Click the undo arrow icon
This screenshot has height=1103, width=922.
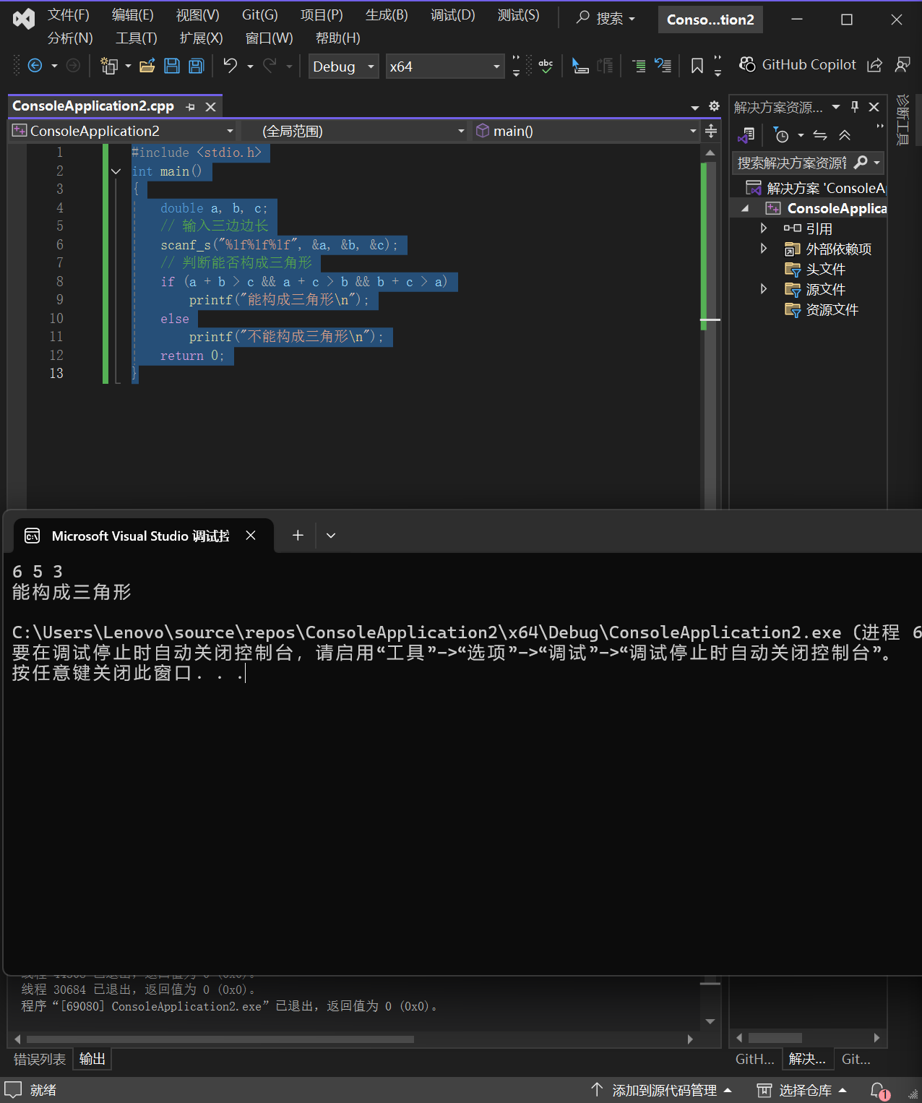coord(230,66)
